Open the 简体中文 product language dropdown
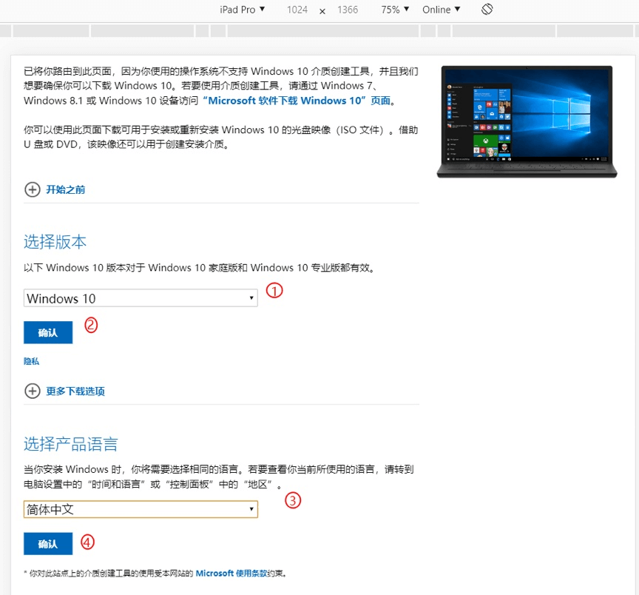The width and height of the screenshot is (639, 595). [141, 509]
